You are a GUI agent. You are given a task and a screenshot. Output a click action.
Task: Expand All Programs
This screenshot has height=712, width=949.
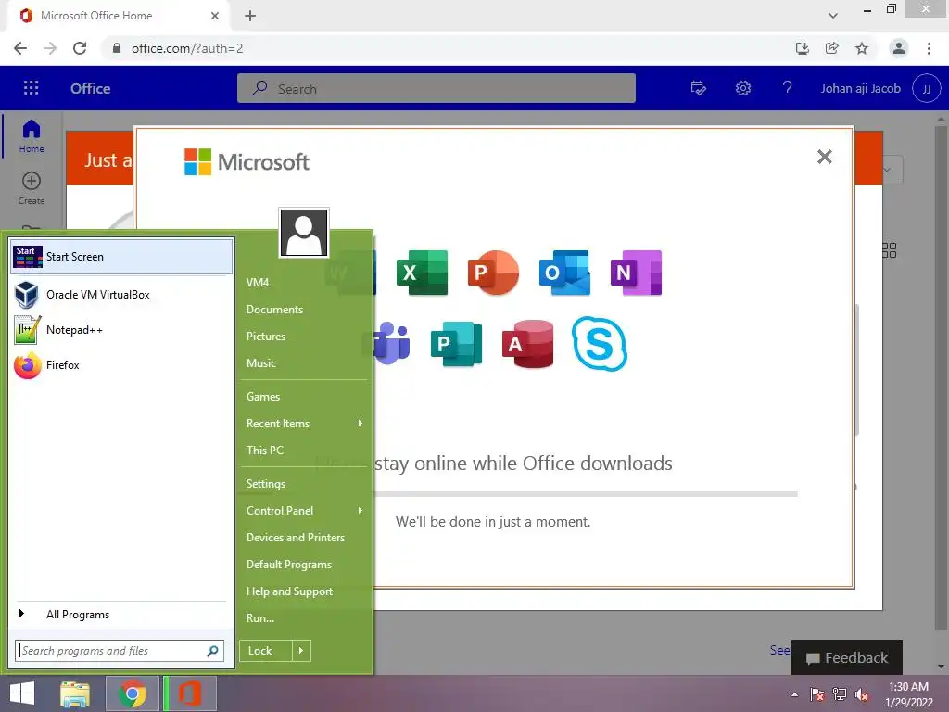click(121, 615)
